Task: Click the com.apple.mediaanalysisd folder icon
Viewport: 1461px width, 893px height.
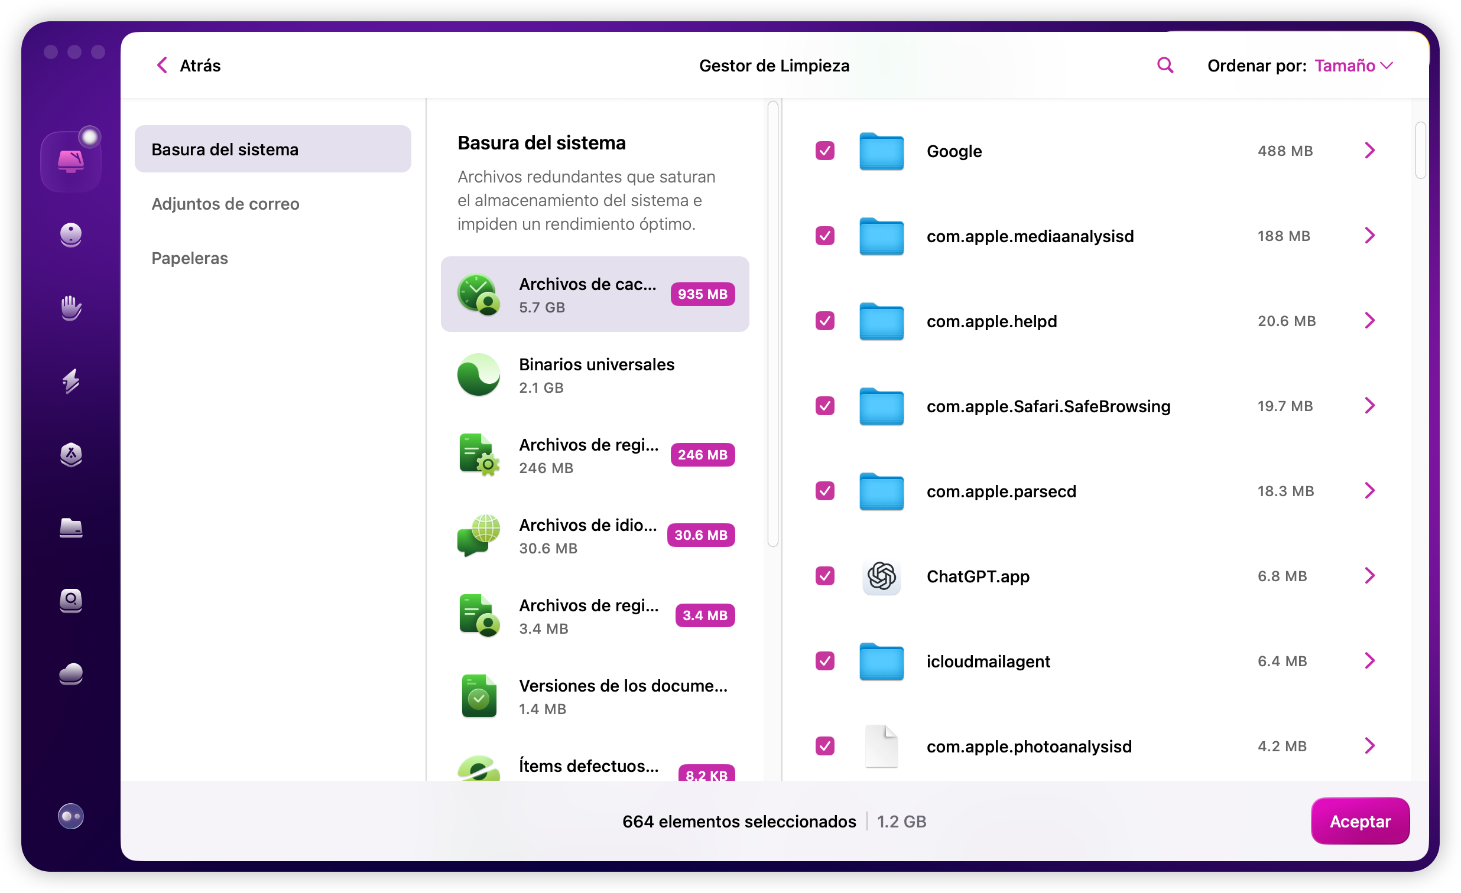Action: coord(881,236)
